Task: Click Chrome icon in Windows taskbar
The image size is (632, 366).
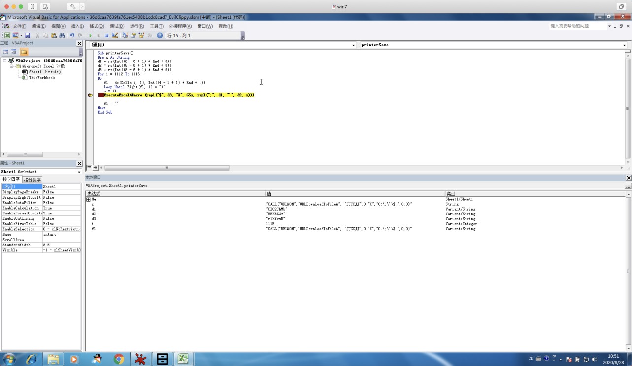Action: pos(119,359)
